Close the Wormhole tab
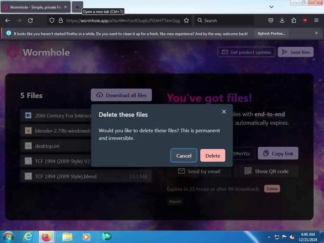Image resolution: width=324 pixels, height=243 pixels. point(65,7)
